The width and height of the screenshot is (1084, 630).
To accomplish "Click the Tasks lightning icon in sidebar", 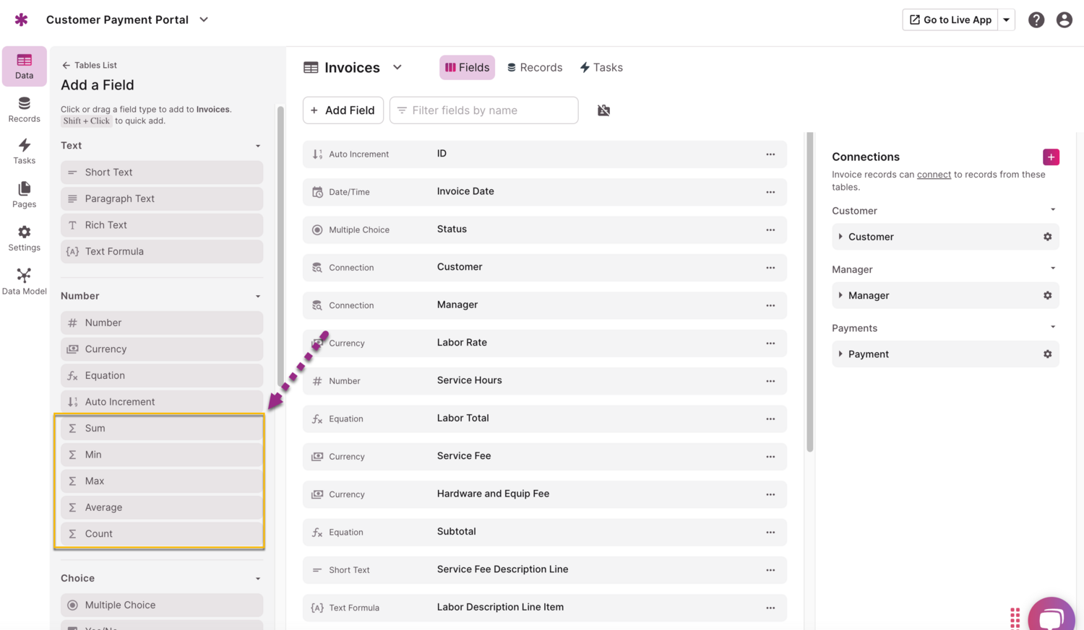I will point(24,151).
